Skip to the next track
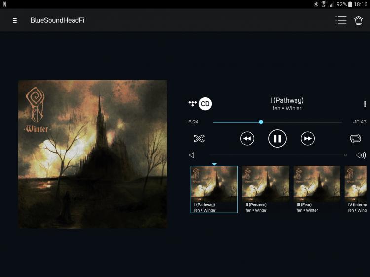 [308, 139]
